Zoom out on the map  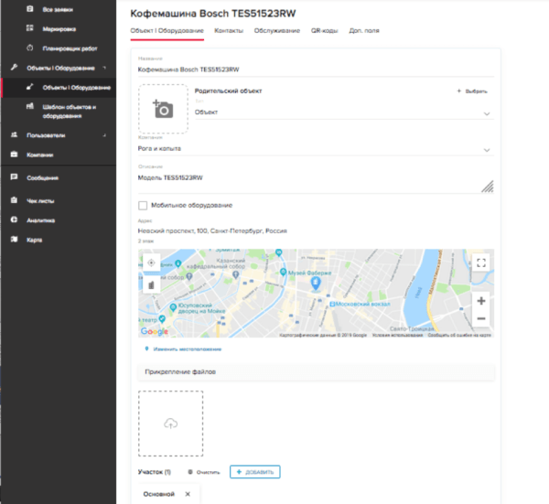pos(481,318)
